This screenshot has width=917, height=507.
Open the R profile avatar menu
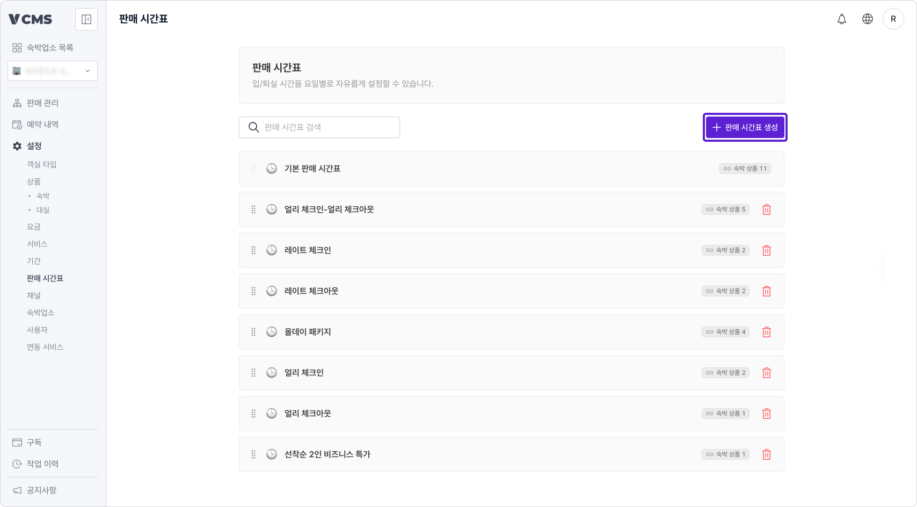893,19
